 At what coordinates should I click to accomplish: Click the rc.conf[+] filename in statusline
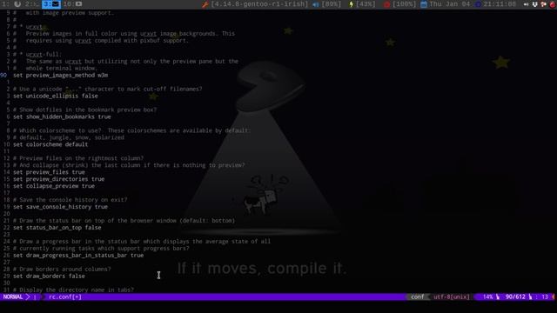click(65, 297)
